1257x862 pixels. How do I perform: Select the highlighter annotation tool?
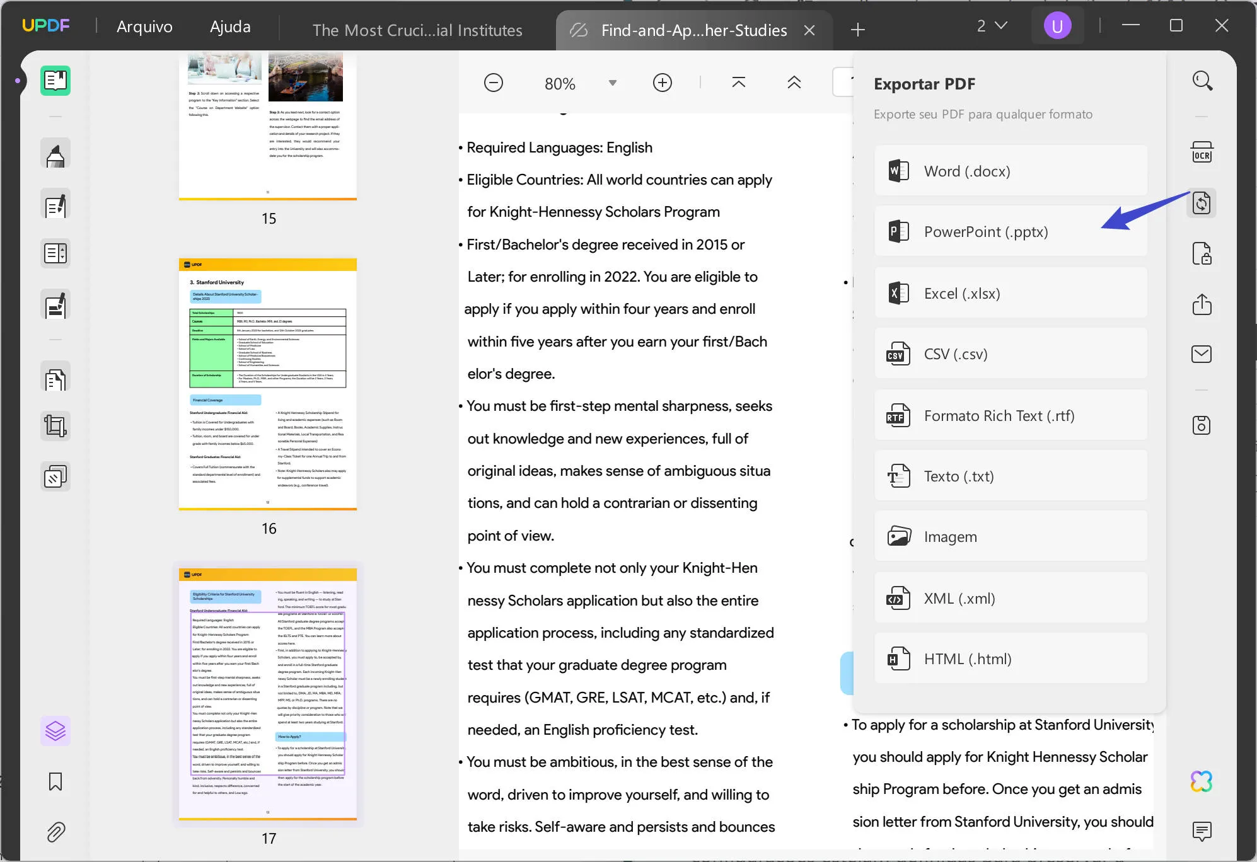click(x=55, y=153)
